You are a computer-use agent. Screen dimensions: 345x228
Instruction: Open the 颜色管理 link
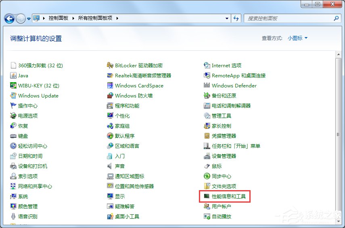click(x=28, y=207)
